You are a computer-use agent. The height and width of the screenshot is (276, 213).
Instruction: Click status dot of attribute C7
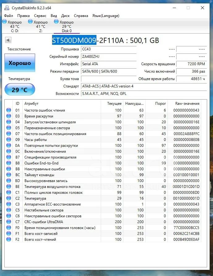(x=9, y=222)
